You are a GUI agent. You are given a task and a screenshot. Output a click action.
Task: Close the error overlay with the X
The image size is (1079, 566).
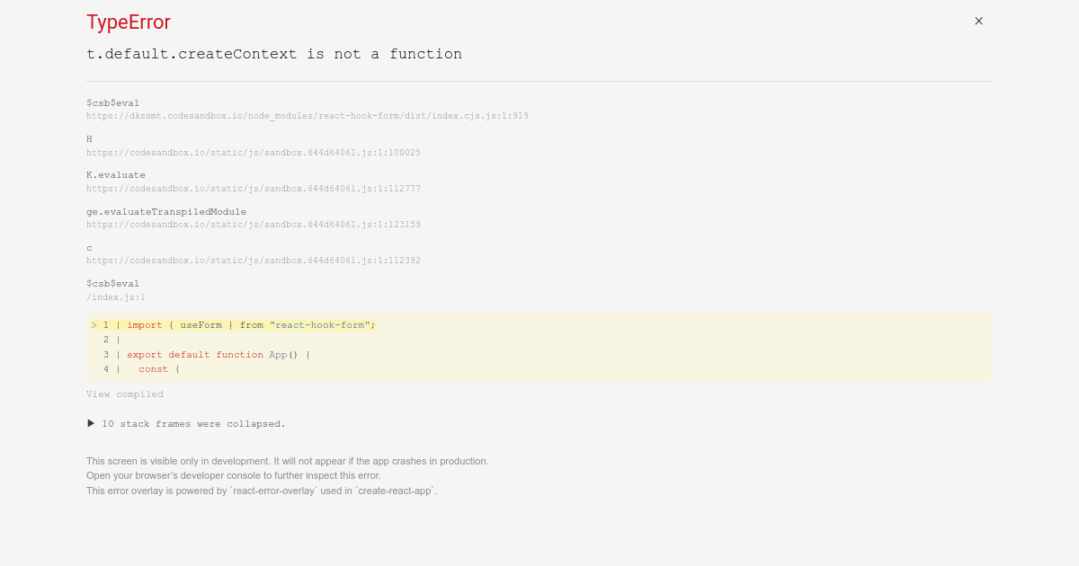(979, 21)
